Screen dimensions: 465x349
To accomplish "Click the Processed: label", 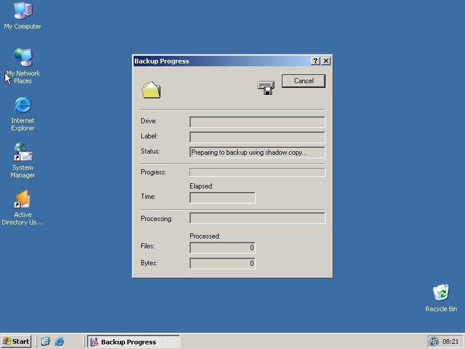I will (205, 236).
